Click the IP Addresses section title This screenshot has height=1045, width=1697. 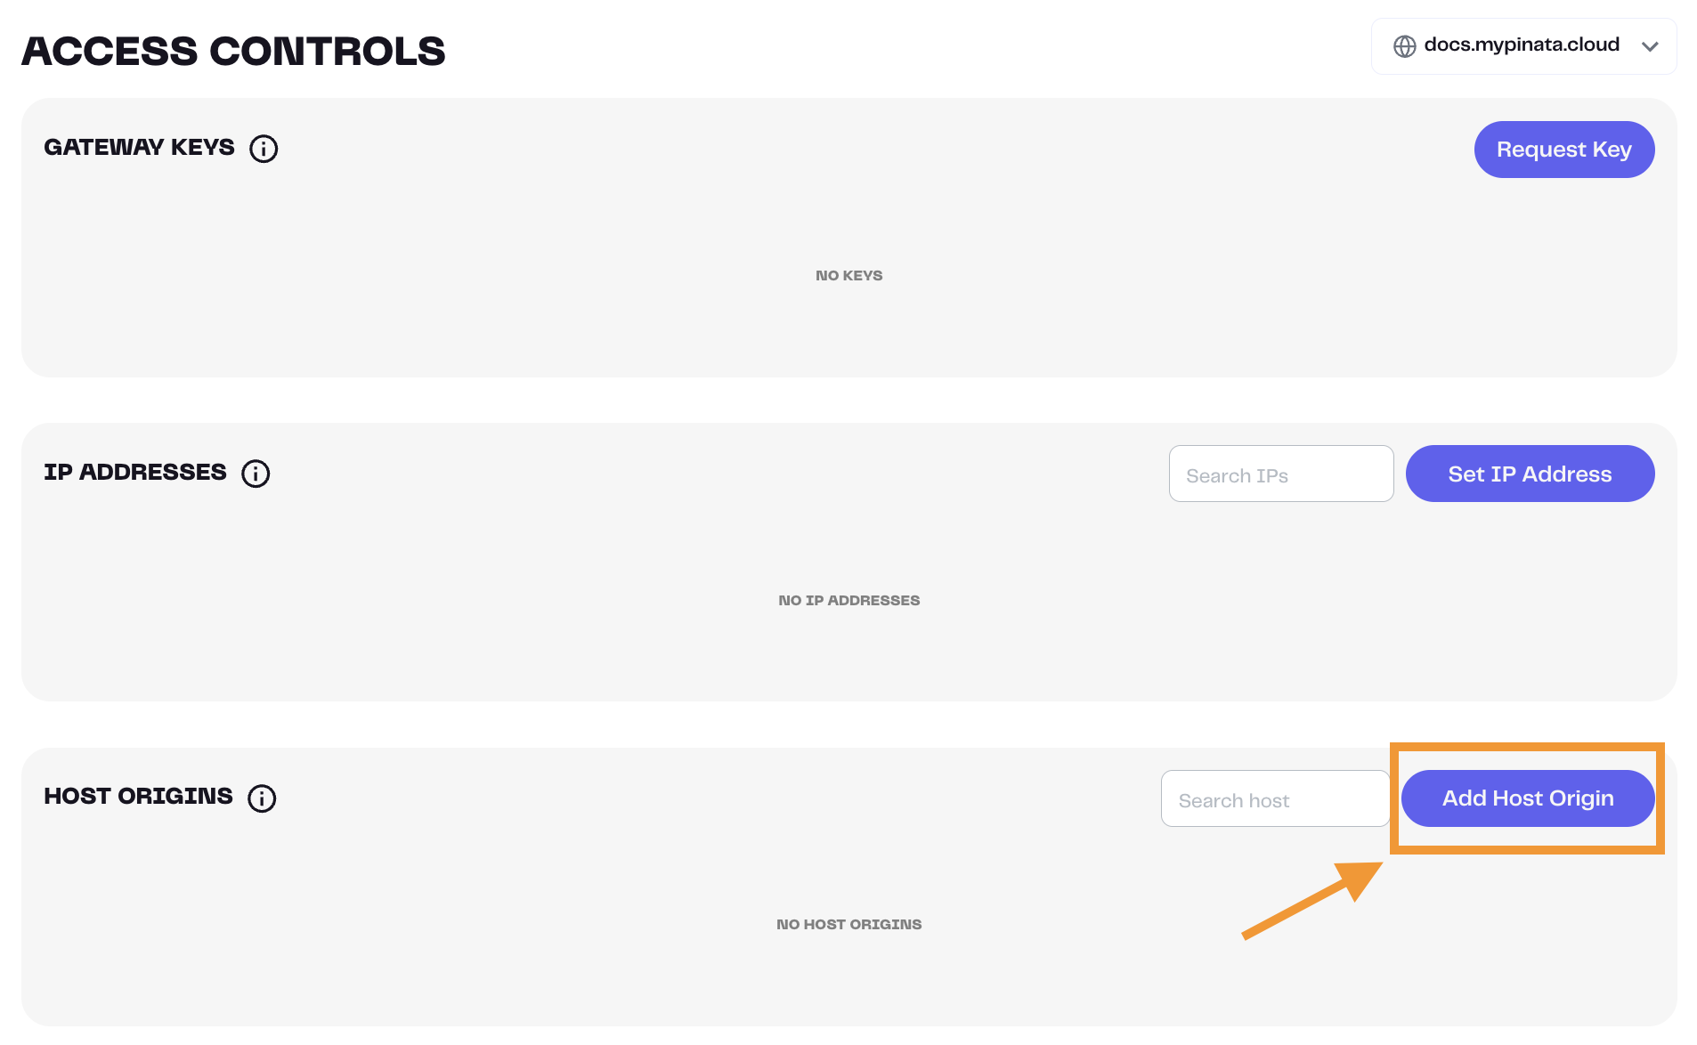pyautogui.click(x=135, y=473)
